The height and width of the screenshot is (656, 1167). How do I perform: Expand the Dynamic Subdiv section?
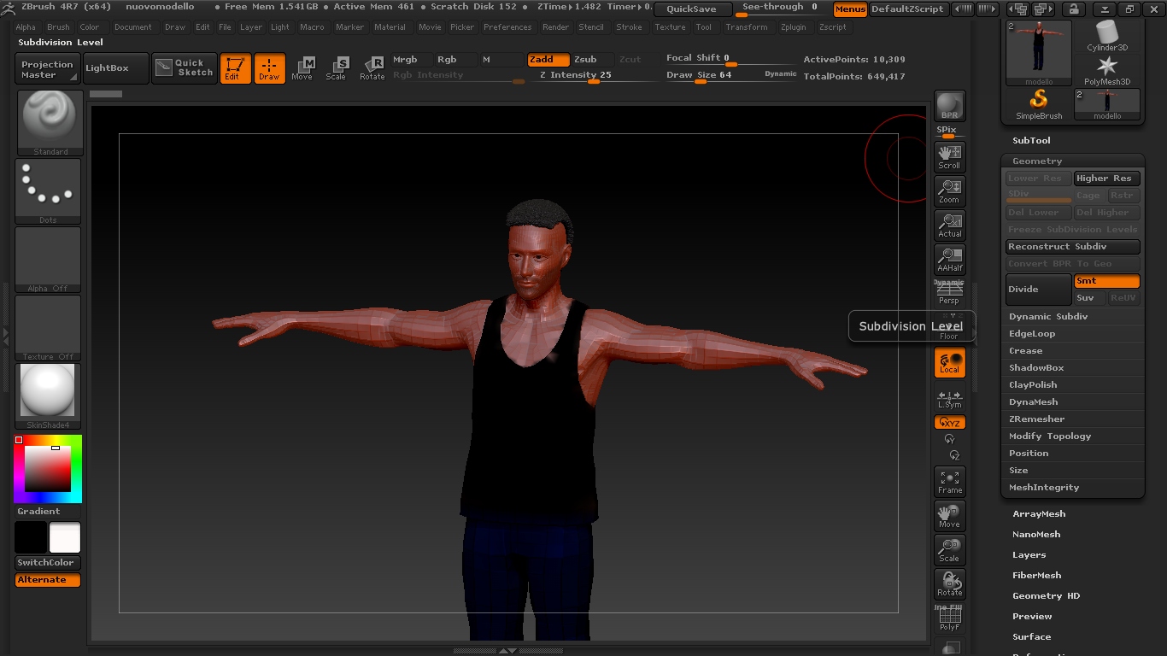(x=1047, y=317)
